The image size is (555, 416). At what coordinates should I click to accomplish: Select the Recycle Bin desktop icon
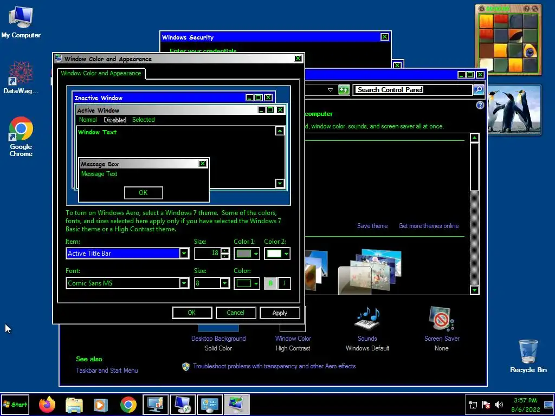click(x=528, y=356)
